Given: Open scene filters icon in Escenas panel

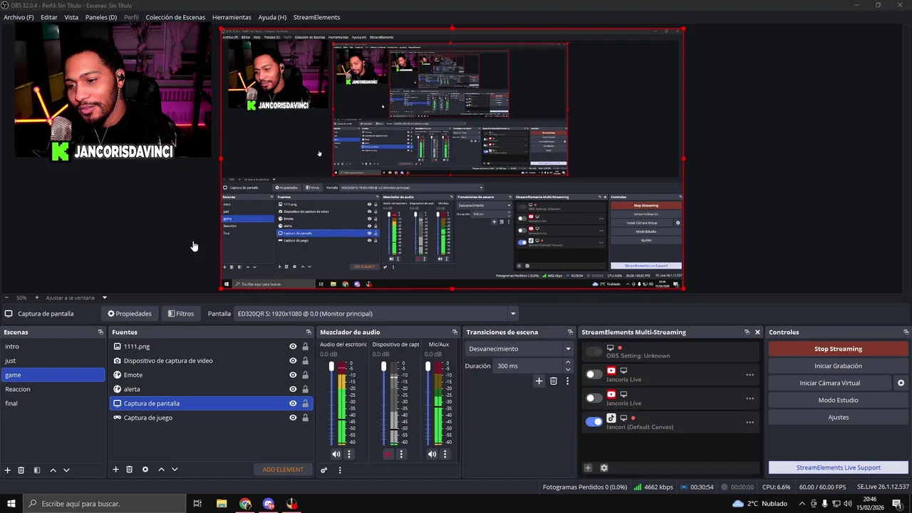Looking at the screenshot, I should [x=37, y=470].
